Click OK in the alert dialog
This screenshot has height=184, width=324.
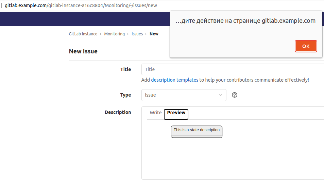[x=306, y=46]
